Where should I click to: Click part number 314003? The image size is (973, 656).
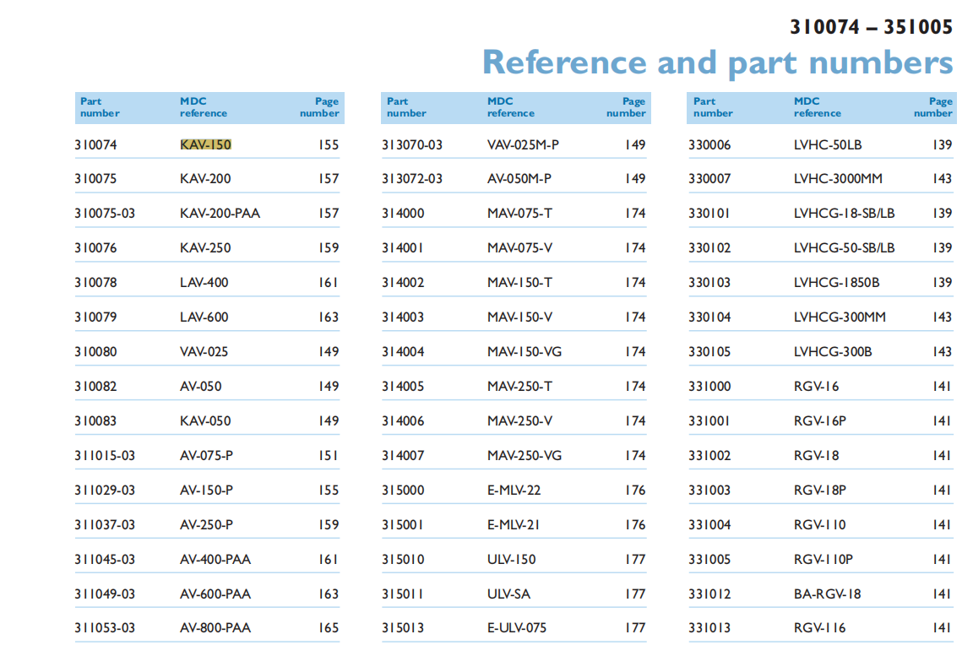pos(403,317)
